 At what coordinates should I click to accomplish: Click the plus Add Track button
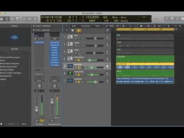click(66, 31)
